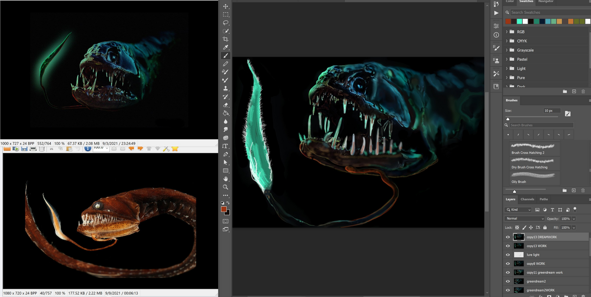The height and width of the screenshot is (297, 591).
Task: Select Brush Cross Hatching 2 preset
Action: coord(535,149)
